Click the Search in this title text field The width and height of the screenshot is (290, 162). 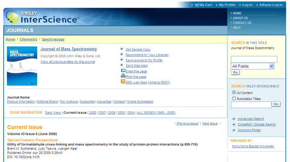[254, 59]
